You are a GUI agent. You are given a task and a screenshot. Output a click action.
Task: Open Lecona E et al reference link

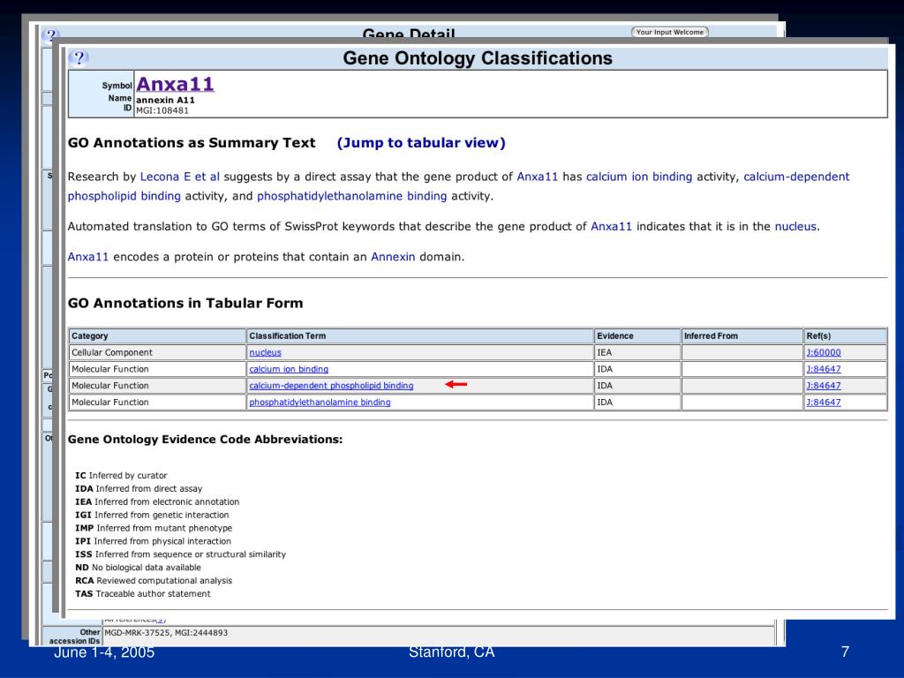[180, 177]
